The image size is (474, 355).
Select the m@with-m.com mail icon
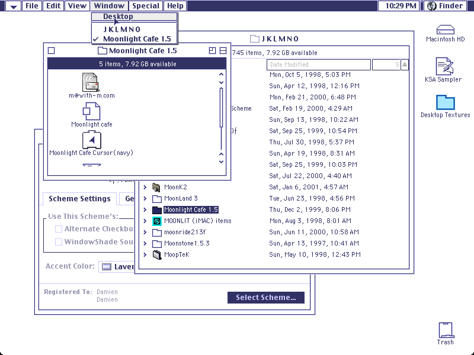90,82
